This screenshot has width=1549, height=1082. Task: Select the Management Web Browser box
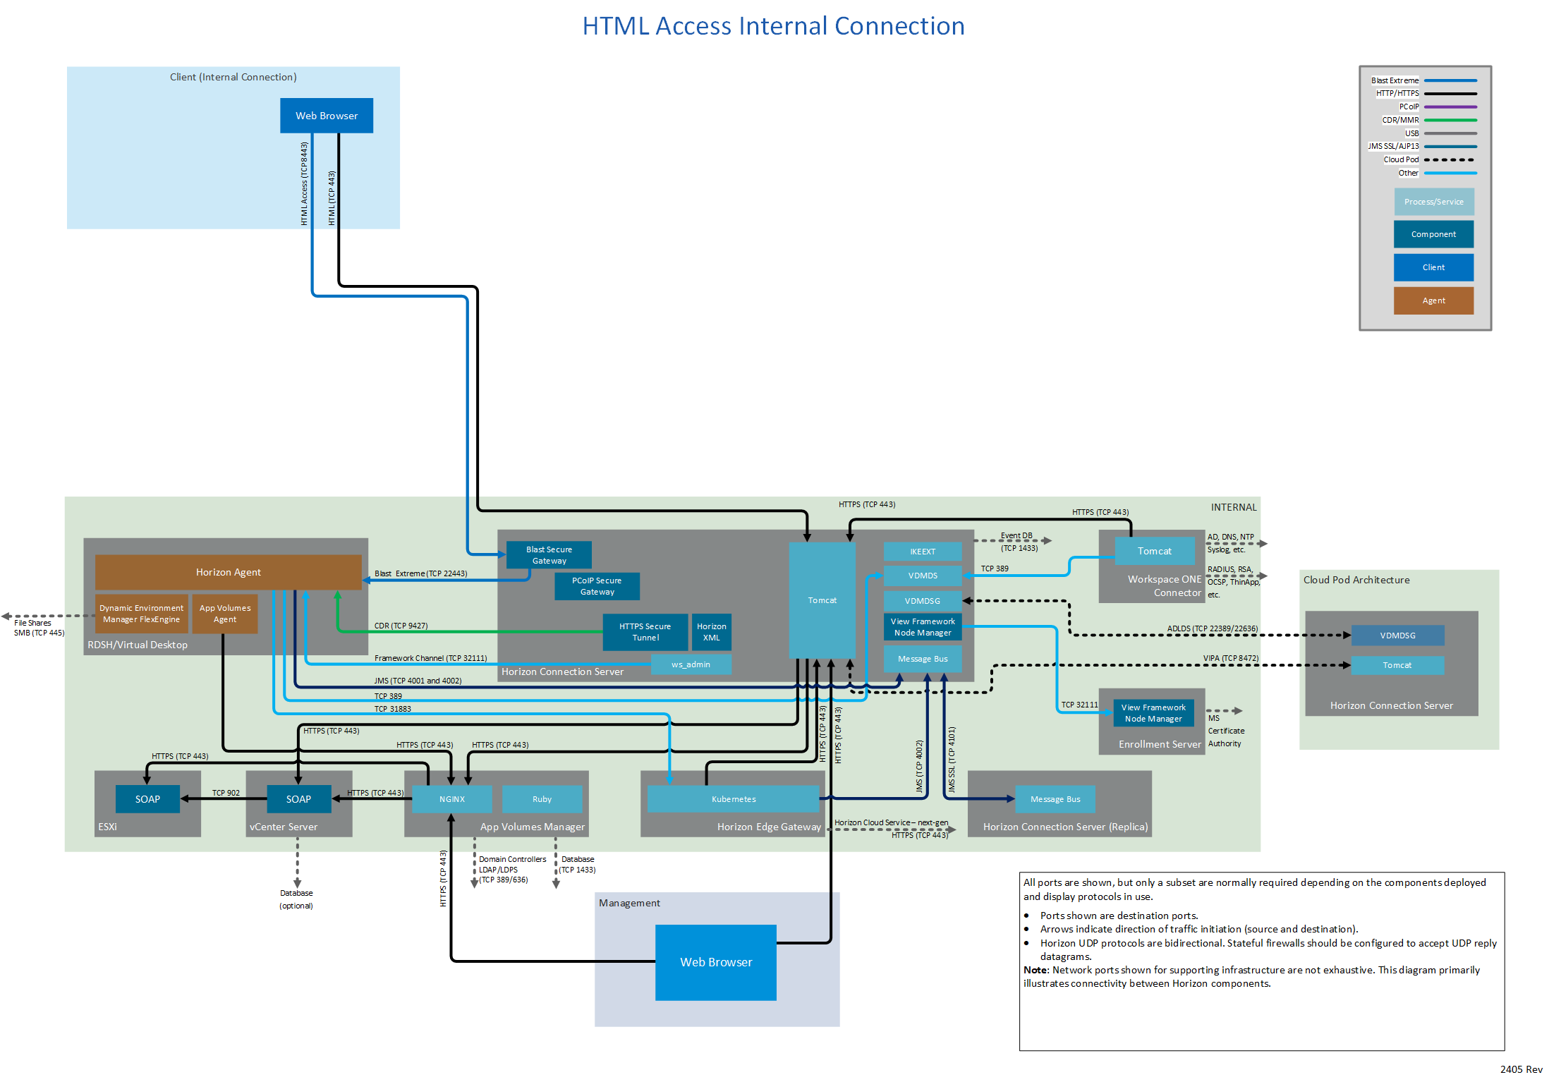pyautogui.click(x=715, y=962)
